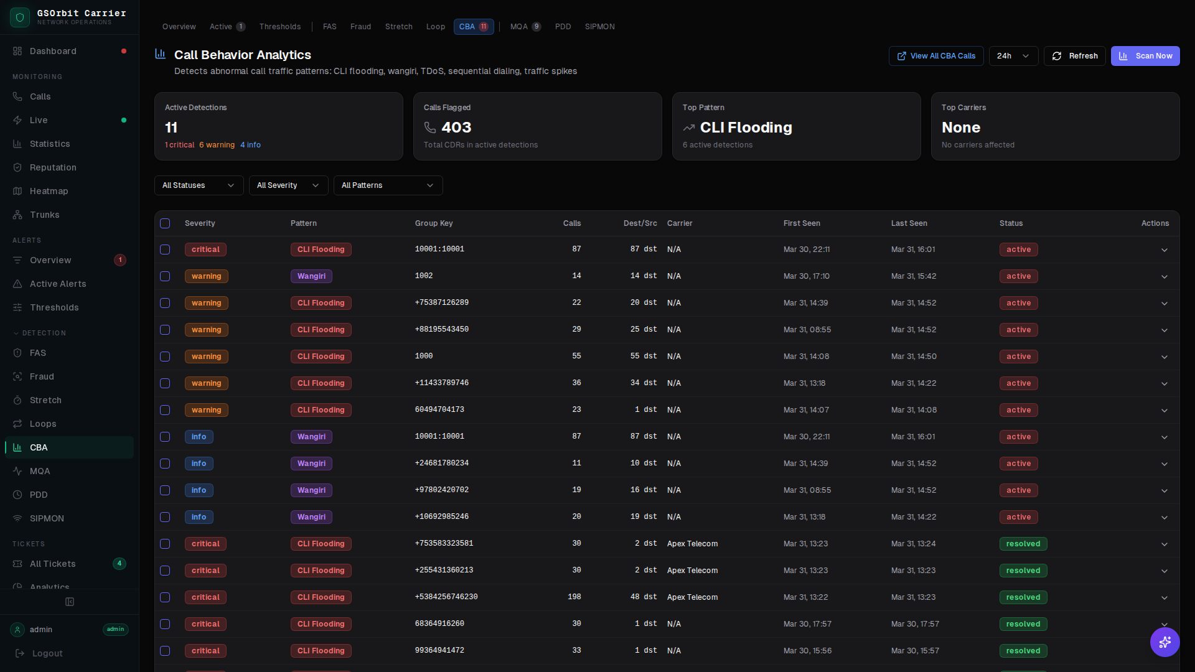Open View All CBA Calls link
The image size is (1195, 672).
[935, 55]
